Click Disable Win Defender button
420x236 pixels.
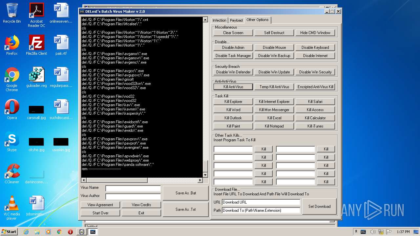tap(233, 72)
